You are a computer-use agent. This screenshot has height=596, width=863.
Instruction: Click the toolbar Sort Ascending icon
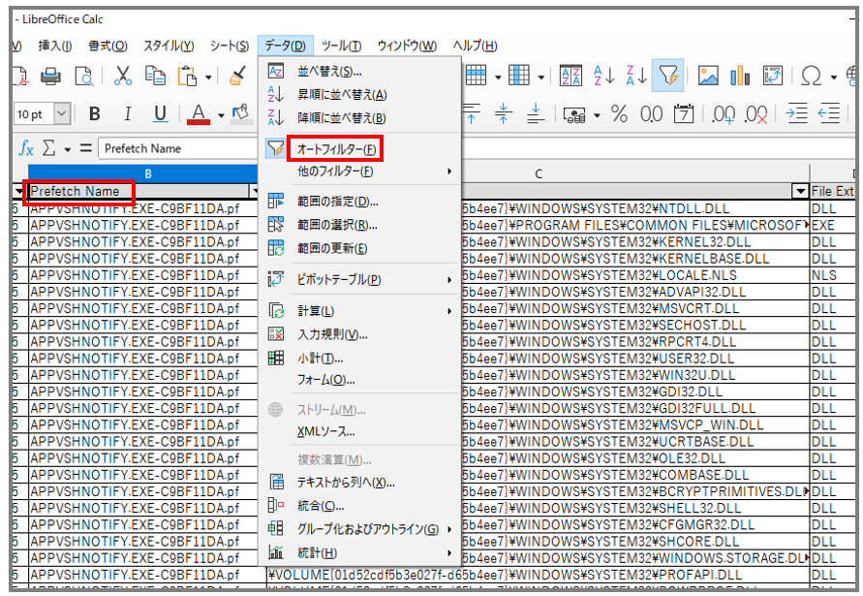point(603,76)
